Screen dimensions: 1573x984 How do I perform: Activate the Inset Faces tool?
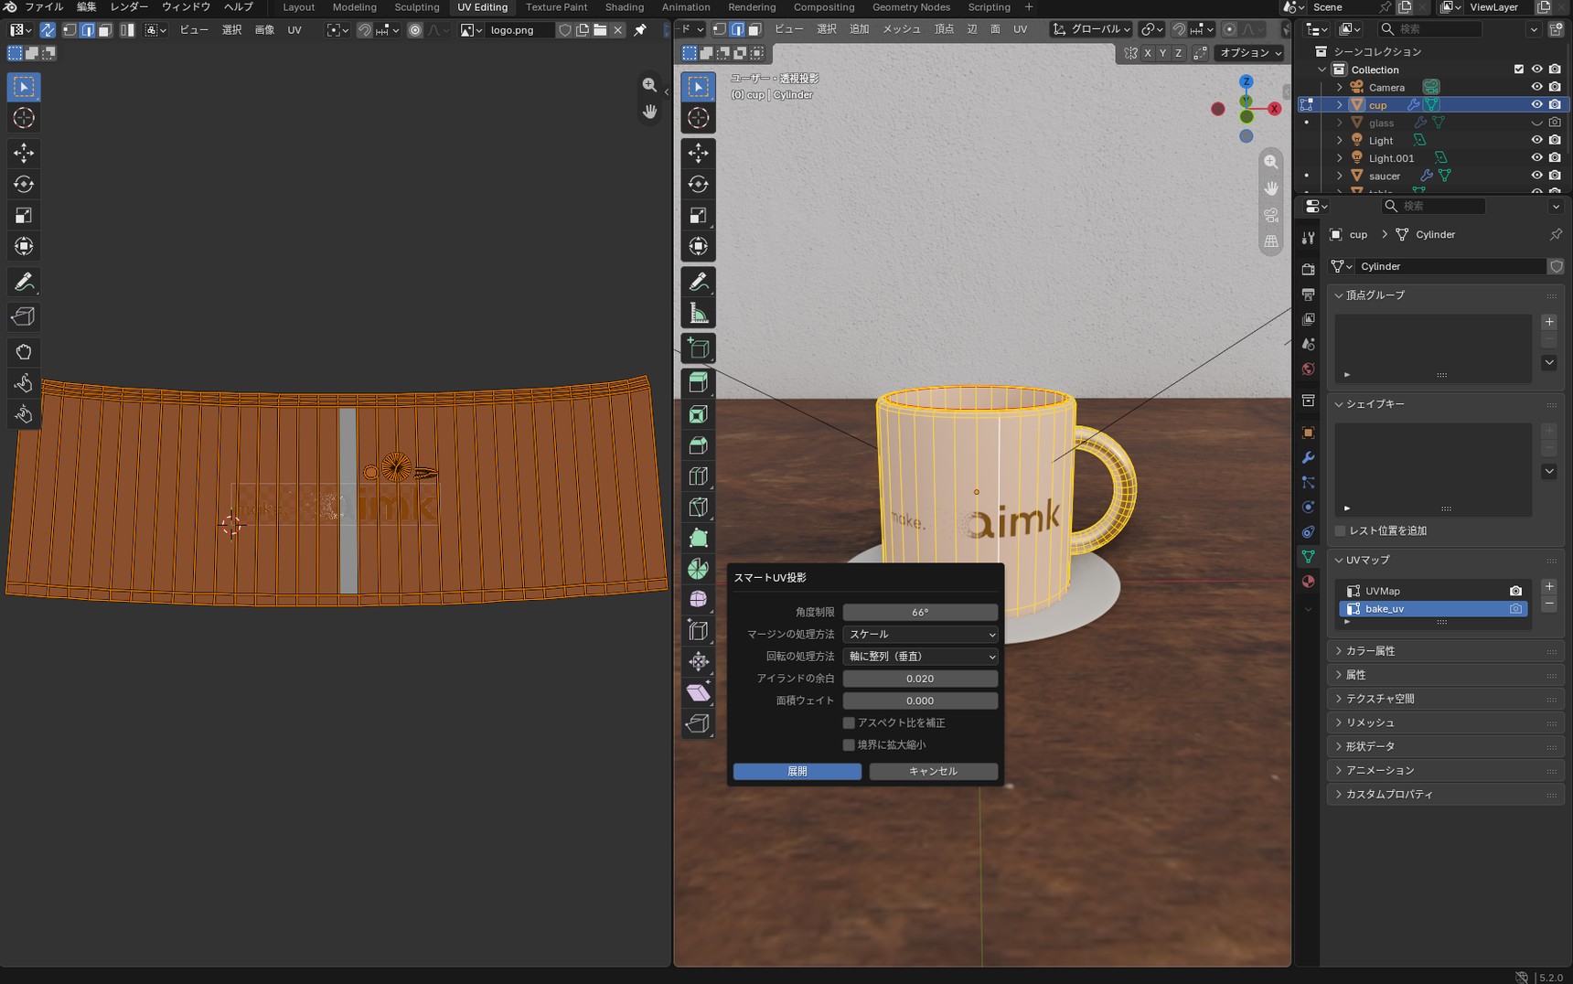pos(699,414)
